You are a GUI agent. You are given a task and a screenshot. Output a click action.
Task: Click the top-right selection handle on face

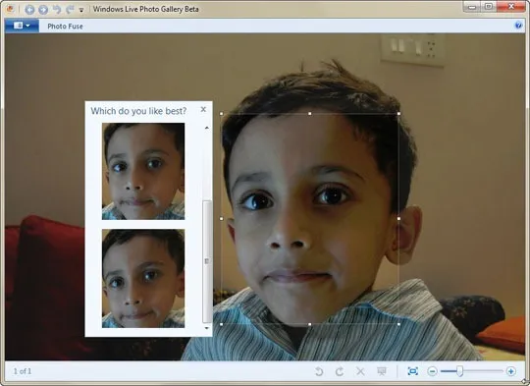tap(398, 114)
